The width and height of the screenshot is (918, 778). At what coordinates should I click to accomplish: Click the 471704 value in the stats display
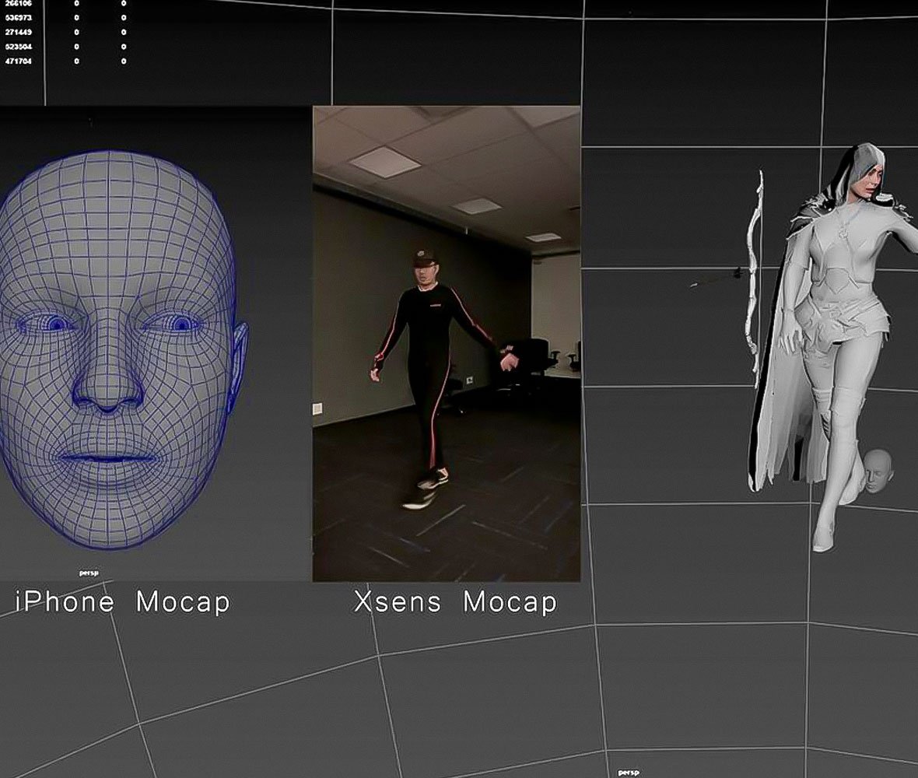18,61
